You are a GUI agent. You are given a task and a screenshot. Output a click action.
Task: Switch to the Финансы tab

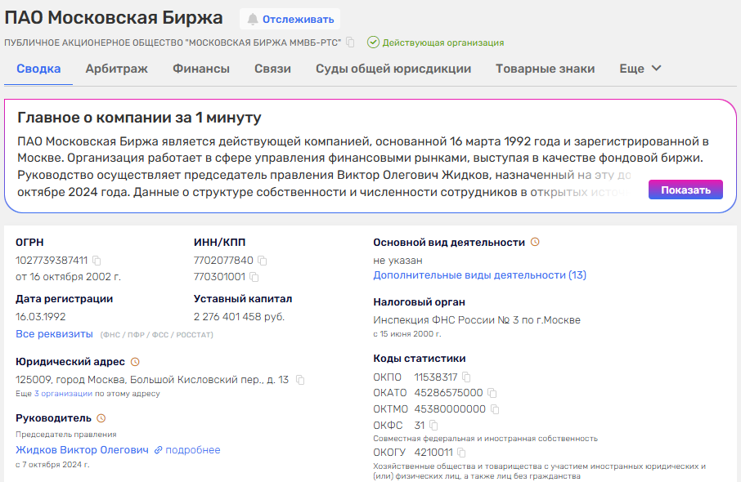tap(204, 69)
